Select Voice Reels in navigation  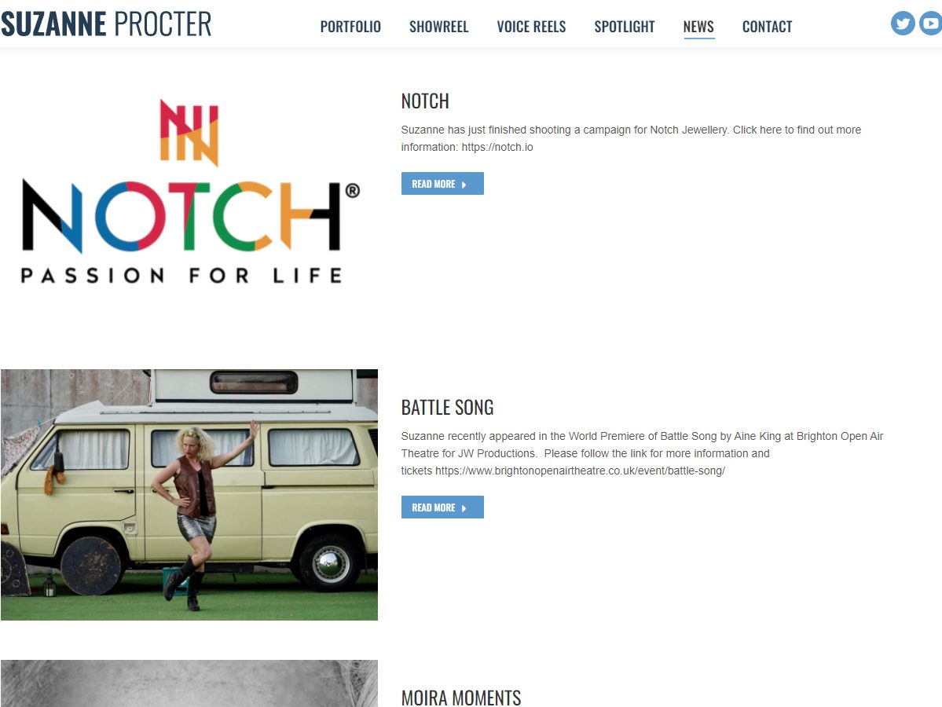click(531, 27)
